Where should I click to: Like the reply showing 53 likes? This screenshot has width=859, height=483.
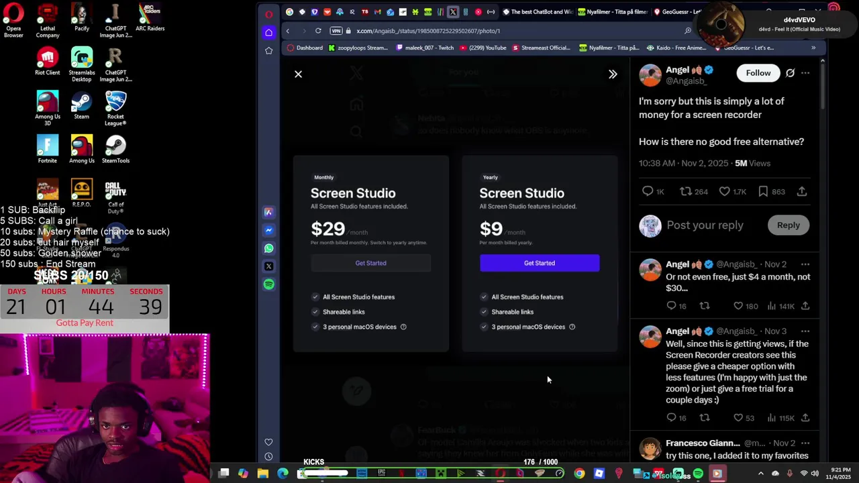[744, 418]
